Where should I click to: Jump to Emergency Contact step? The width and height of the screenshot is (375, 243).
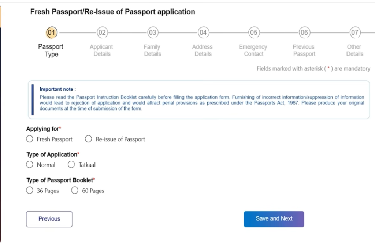click(x=253, y=51)
